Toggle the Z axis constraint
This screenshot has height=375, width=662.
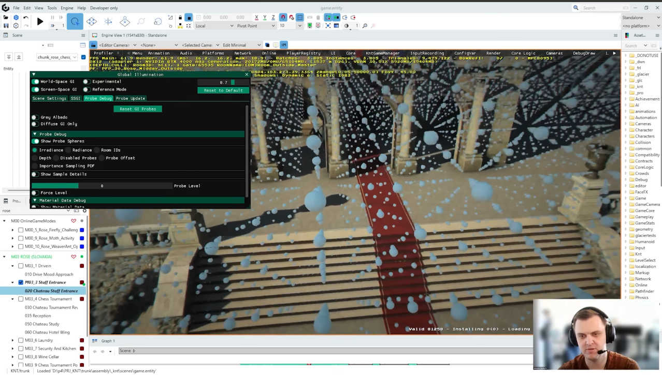[x=273, y=18]
